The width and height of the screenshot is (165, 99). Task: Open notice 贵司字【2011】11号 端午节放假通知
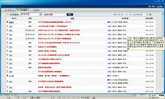pos(55,39)
